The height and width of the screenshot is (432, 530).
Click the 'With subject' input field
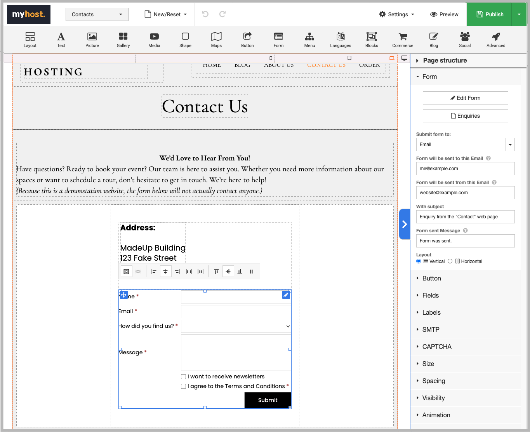[x=465, y=217]
